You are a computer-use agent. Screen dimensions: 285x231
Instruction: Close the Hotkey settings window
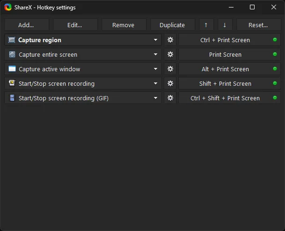point(274,7)
